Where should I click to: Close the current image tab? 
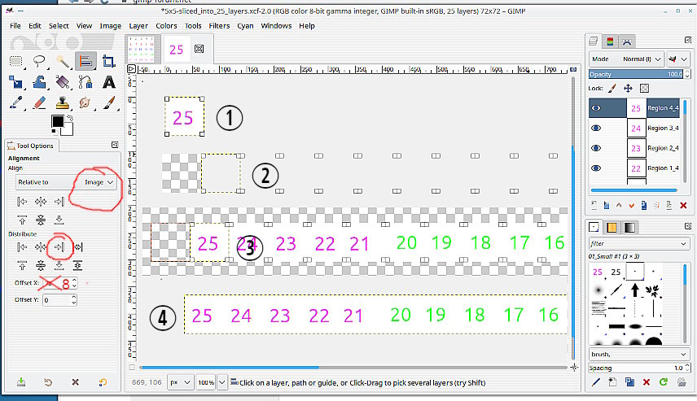point(199,49)
